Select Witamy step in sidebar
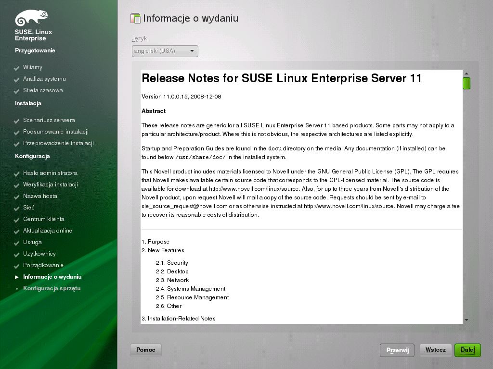The width and height of the screenshot is (493, 369). (x=32, y=67)
